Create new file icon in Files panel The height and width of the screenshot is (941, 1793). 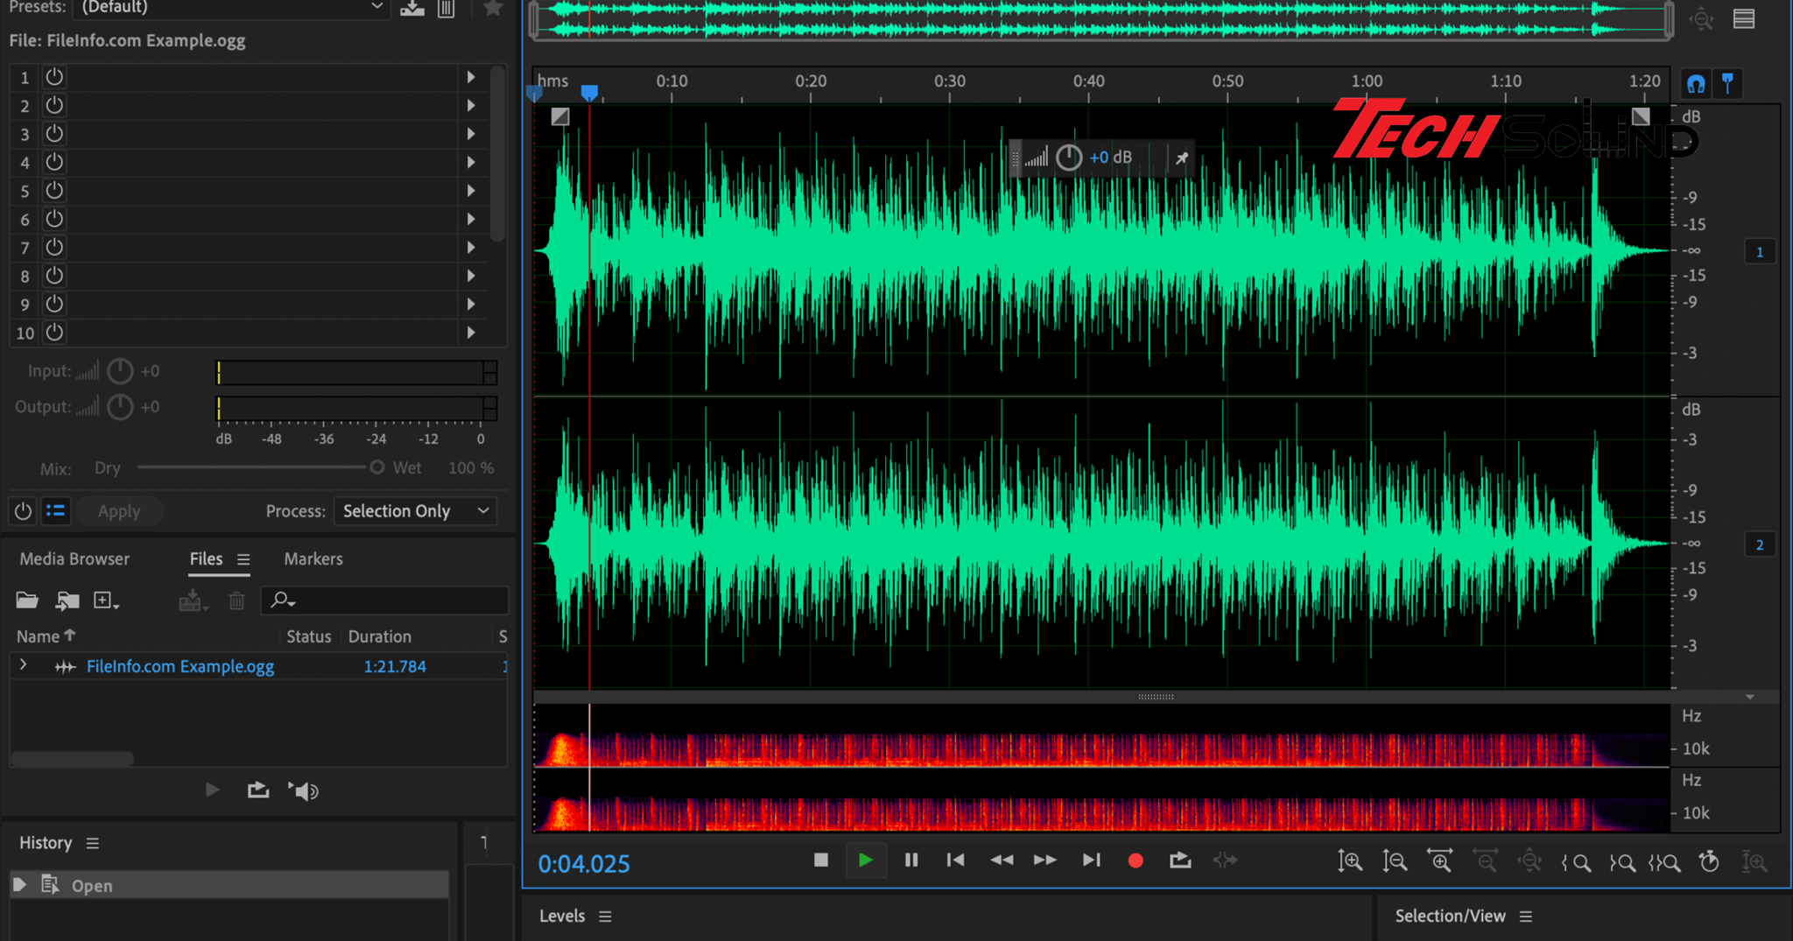[x=106, y=600]
